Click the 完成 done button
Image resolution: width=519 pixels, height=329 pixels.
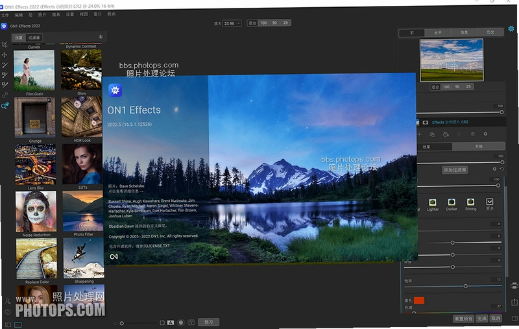(x=481, y=319)
